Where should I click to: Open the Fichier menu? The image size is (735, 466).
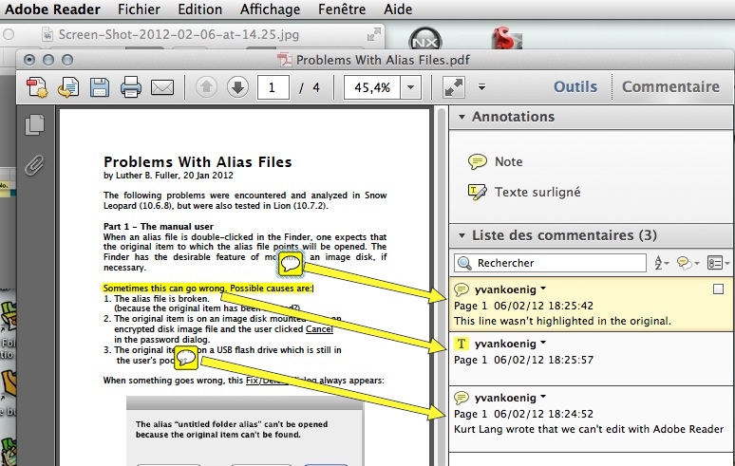139,9
